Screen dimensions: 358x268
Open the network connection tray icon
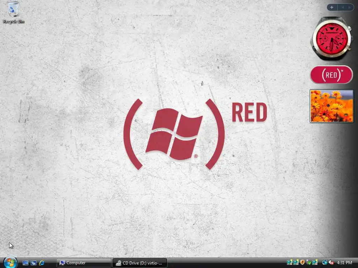click(x=325, y=262)
